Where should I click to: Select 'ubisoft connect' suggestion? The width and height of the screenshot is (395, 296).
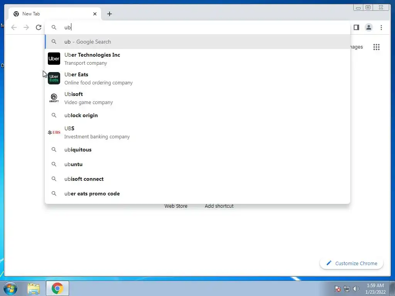(197, 179)
